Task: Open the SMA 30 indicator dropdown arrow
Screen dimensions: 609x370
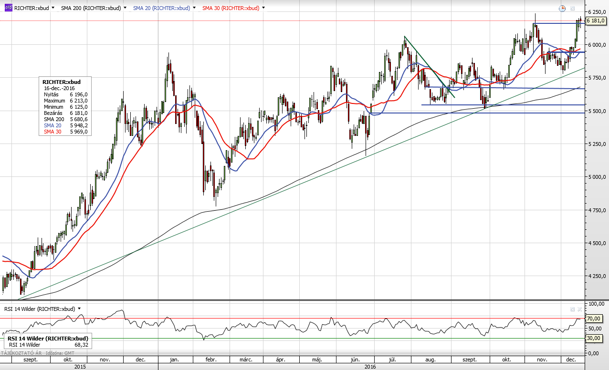Action: click(263, 8)
